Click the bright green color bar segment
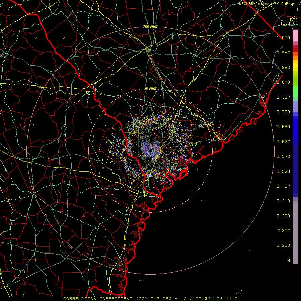This screenshot has height=301, width=301. click(x=295, y=91)
